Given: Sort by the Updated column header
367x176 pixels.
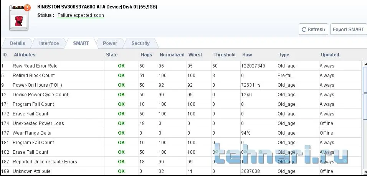Looking at the screenshot, I should [330, 55].
